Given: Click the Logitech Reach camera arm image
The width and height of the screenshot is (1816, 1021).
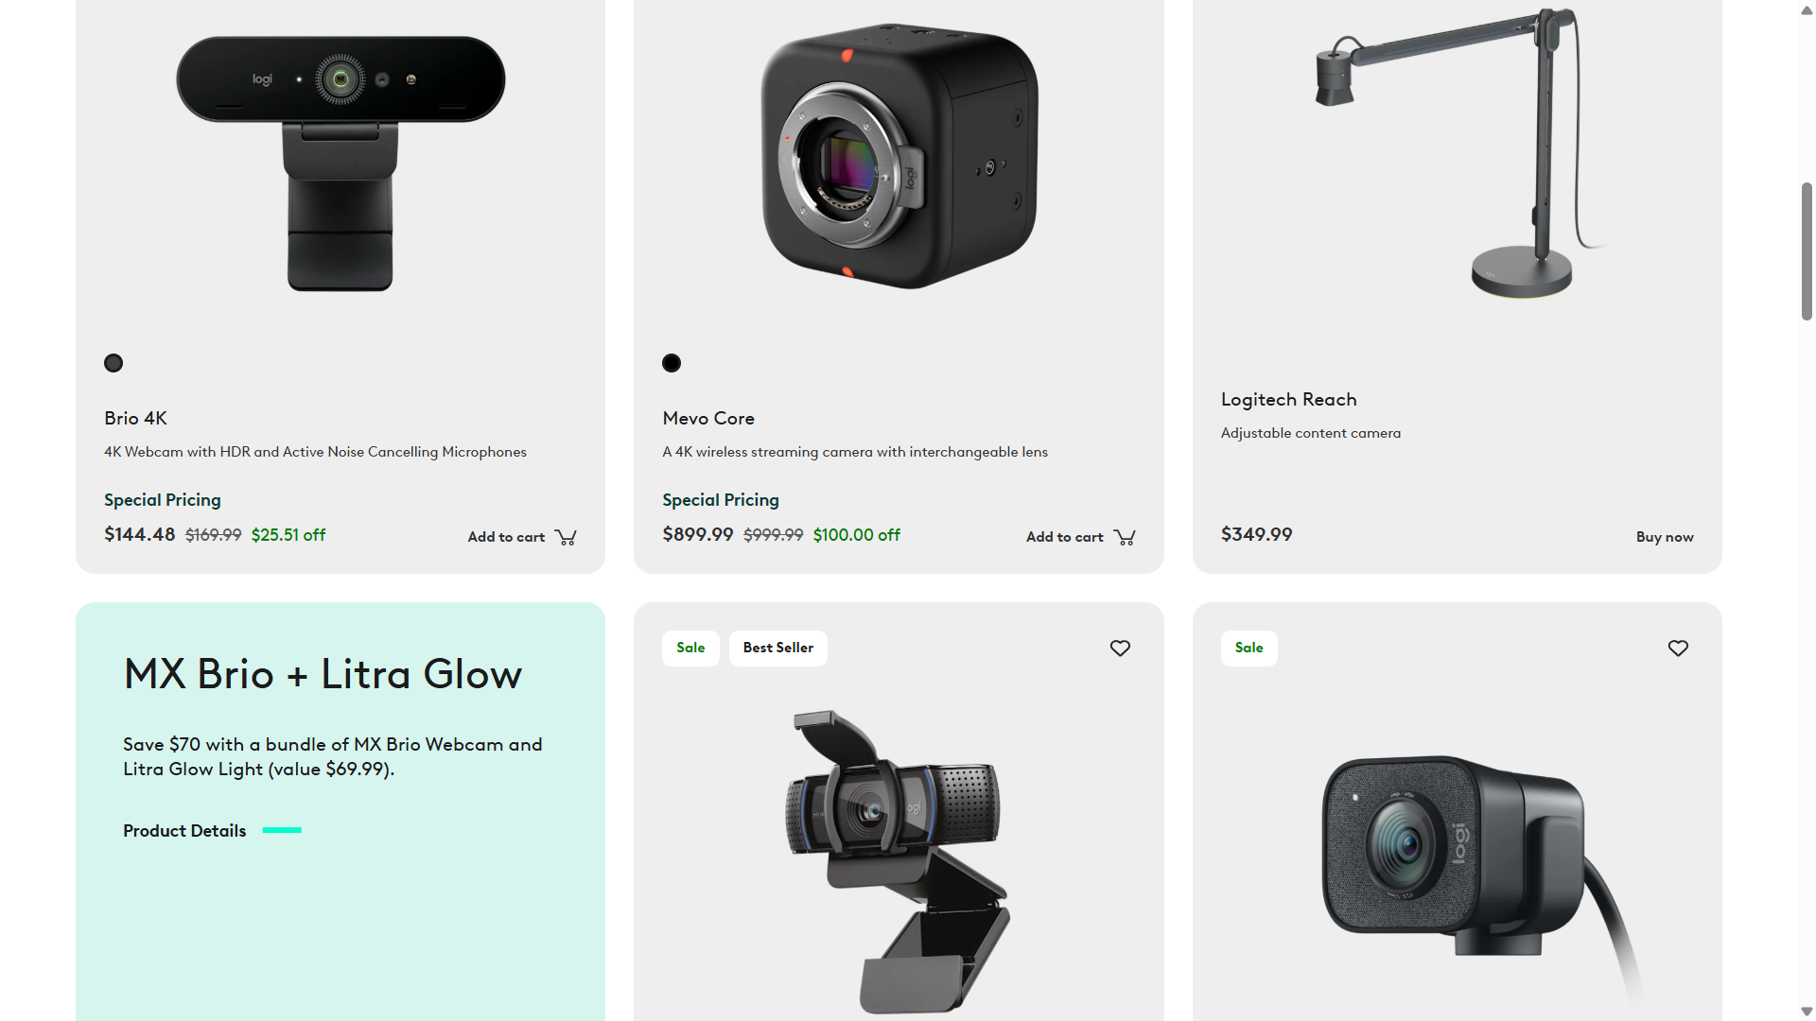Looking at the screenshot, I should point(1457,153).
